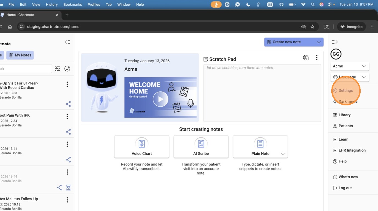Open the notes filter options icon
Screen dimensions: 378x211
57,69
